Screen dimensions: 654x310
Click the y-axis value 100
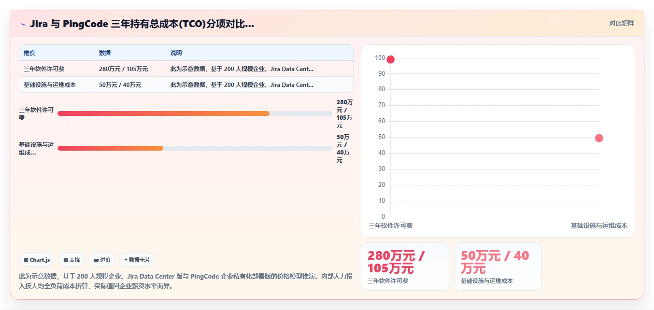point(380,58)
